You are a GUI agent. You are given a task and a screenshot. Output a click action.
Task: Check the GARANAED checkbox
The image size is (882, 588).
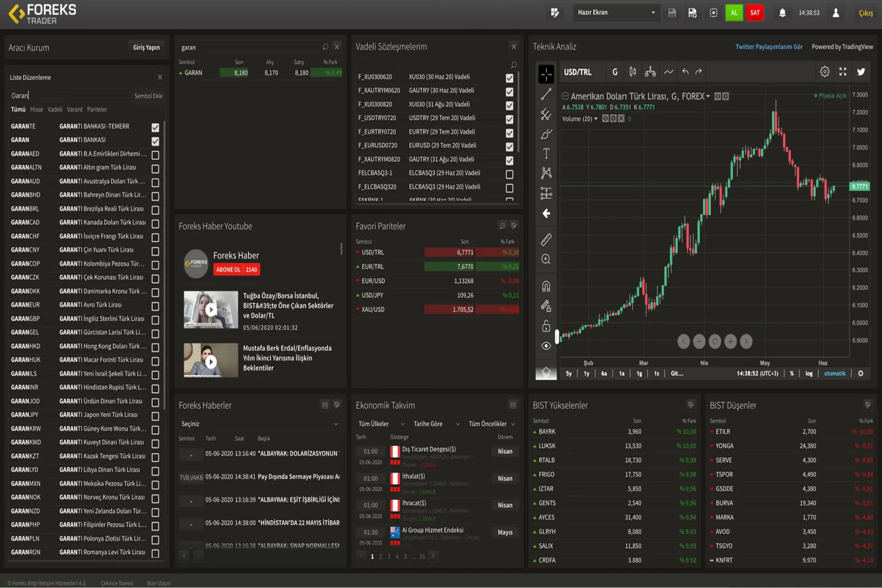click(x=155, y=155)
